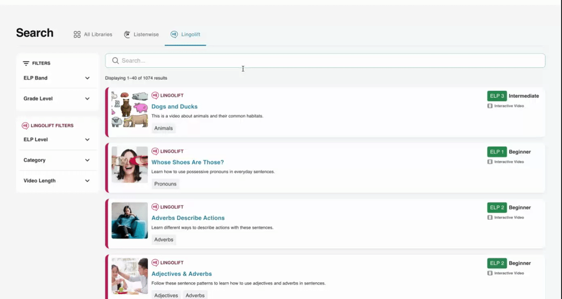Click the Lingolift Filters heading icon
The width and height of the screenshot is (562, 299).
25,126
